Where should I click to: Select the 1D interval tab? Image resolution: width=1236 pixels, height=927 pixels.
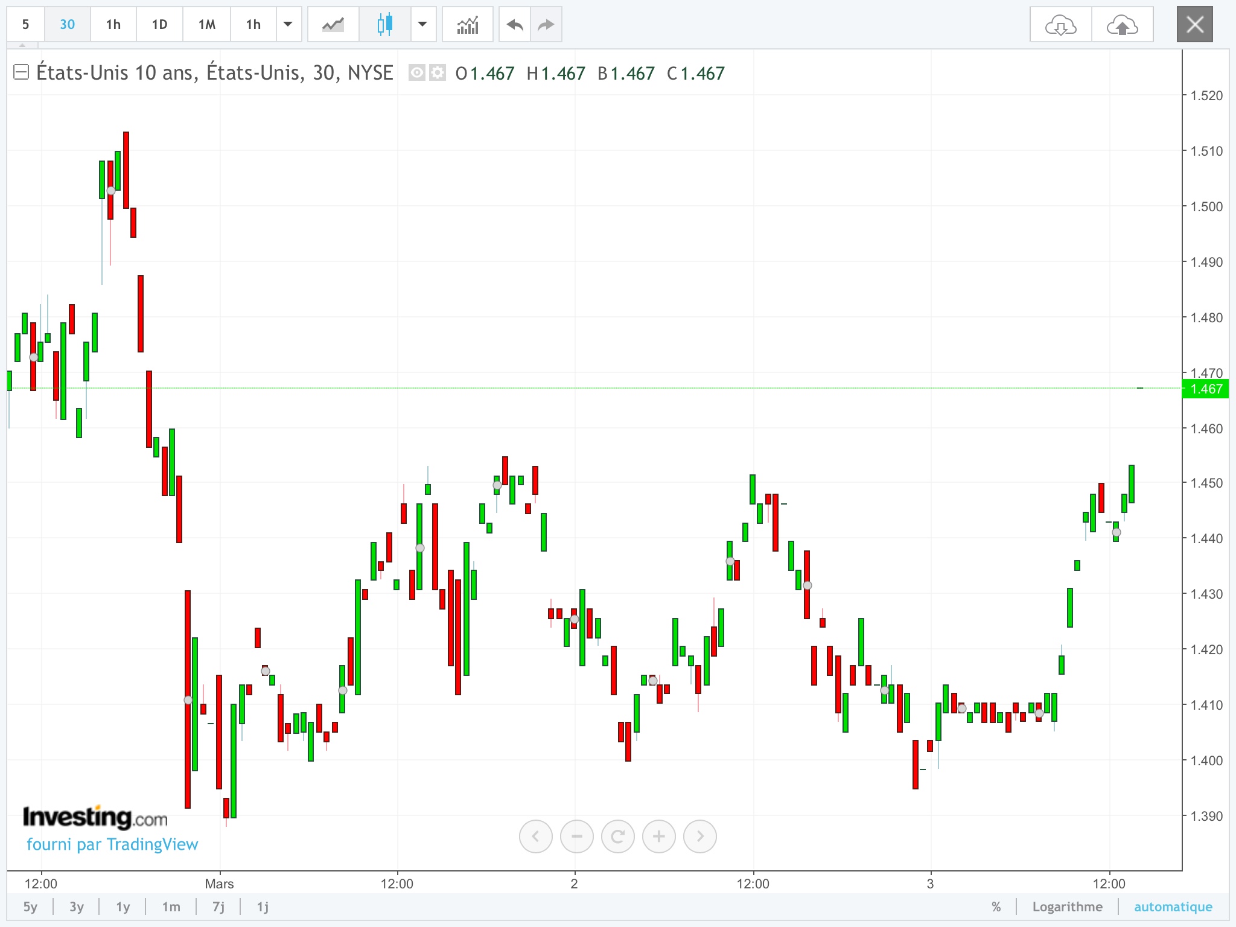[x=159, y=25]
